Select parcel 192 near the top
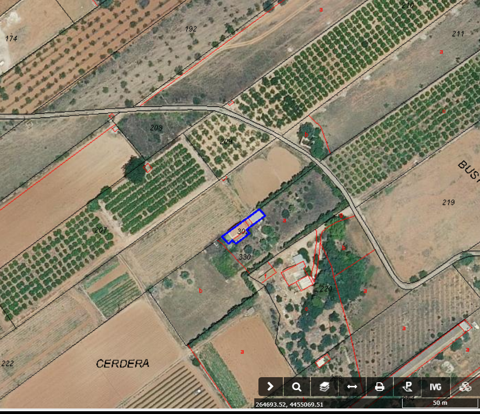The height and width of the screenshot is (414, 480). [191, 29]
